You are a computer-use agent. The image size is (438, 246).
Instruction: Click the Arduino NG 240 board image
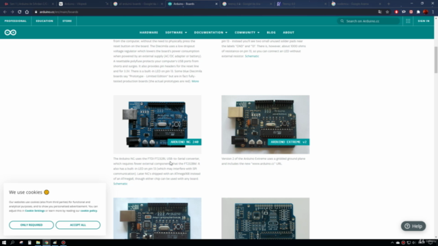[x=157, y=124]
